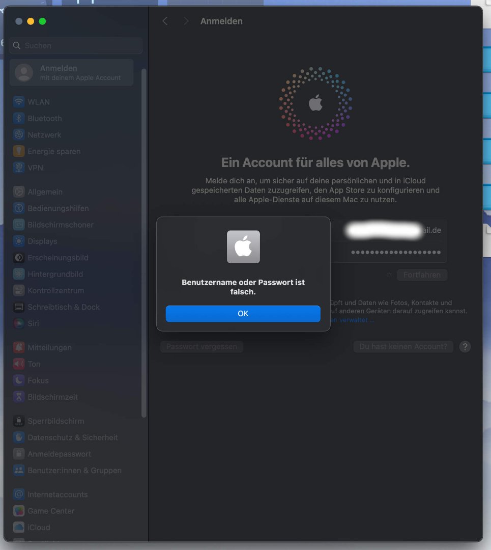Image resolution: width=491 pixels, height=550 pixels.
Task: Select the Fokus moon icon
Action: [x=19, y=380]
